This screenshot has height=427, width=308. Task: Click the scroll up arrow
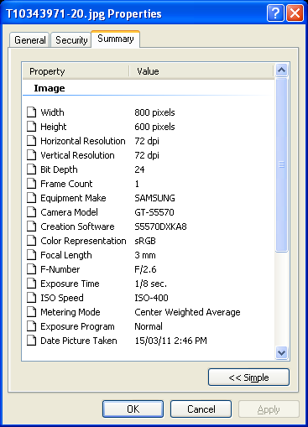[x=281, y=70]
